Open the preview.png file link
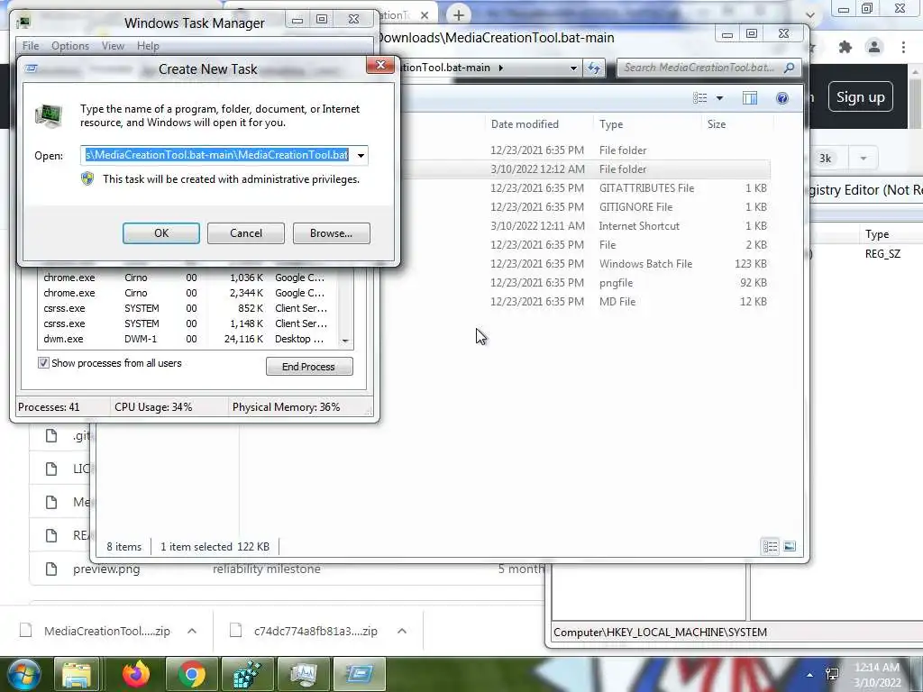This screenshot has height=692, width=923. 106,569
